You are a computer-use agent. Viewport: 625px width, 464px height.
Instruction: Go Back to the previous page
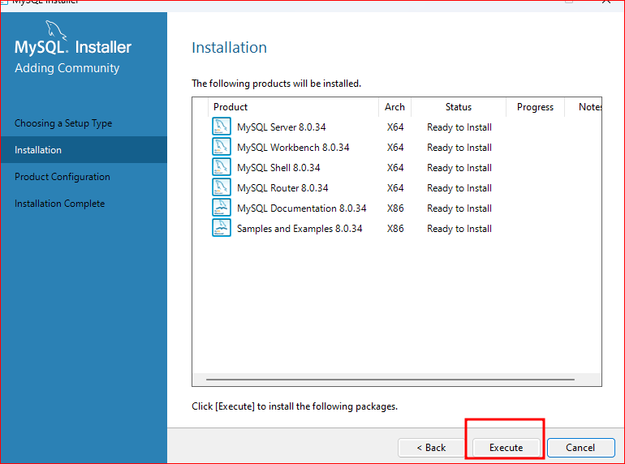[431, 448]
